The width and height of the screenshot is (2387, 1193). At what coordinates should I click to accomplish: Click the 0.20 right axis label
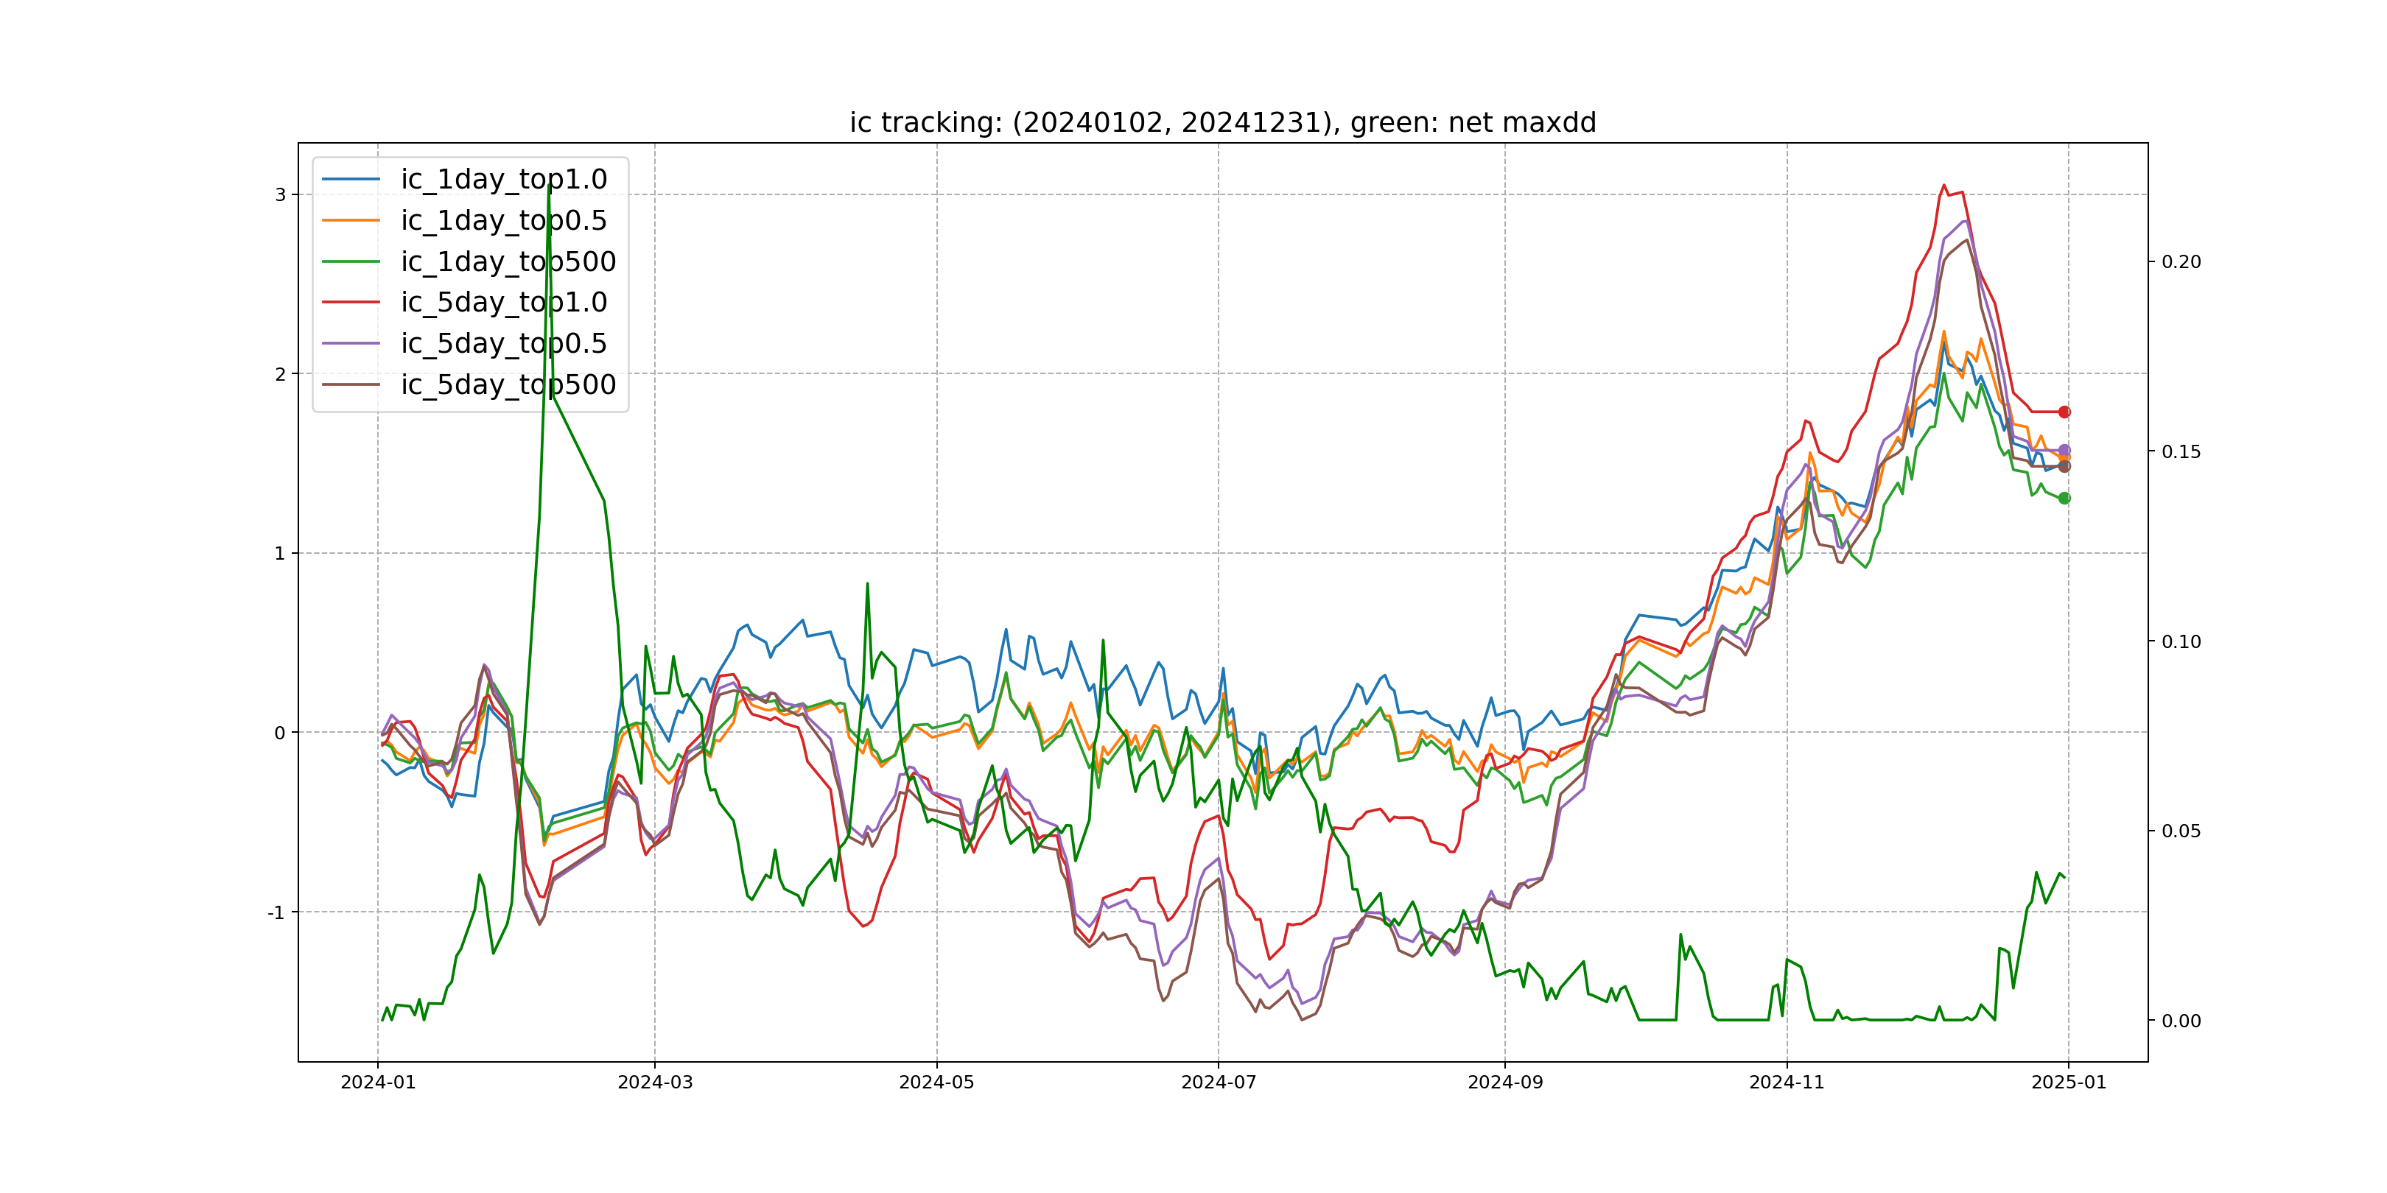tap(2181, 262)
